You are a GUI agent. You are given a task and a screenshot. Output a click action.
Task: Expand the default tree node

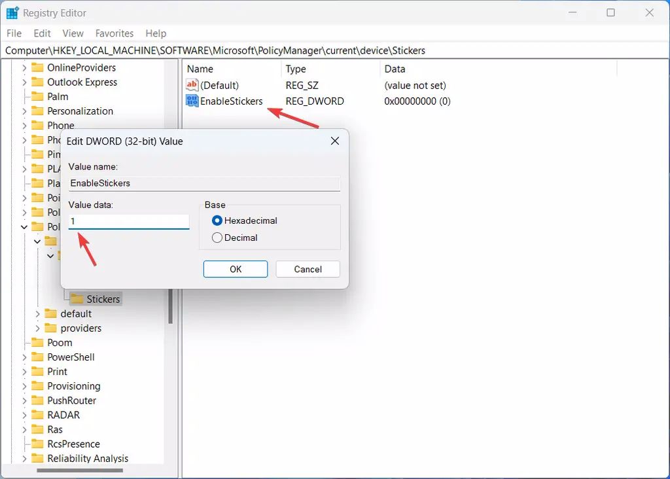38,313
